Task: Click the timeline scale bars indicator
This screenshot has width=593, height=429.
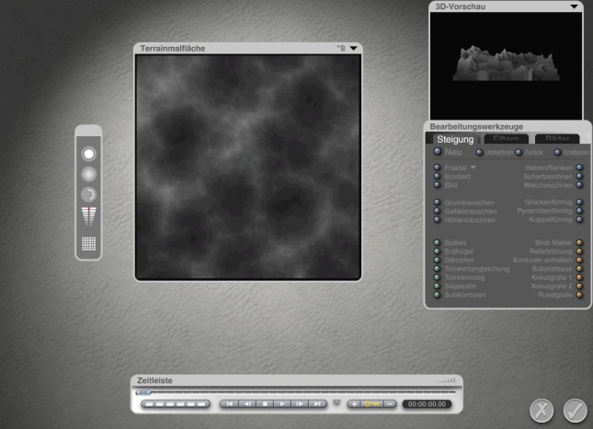Action: (446, 380)
